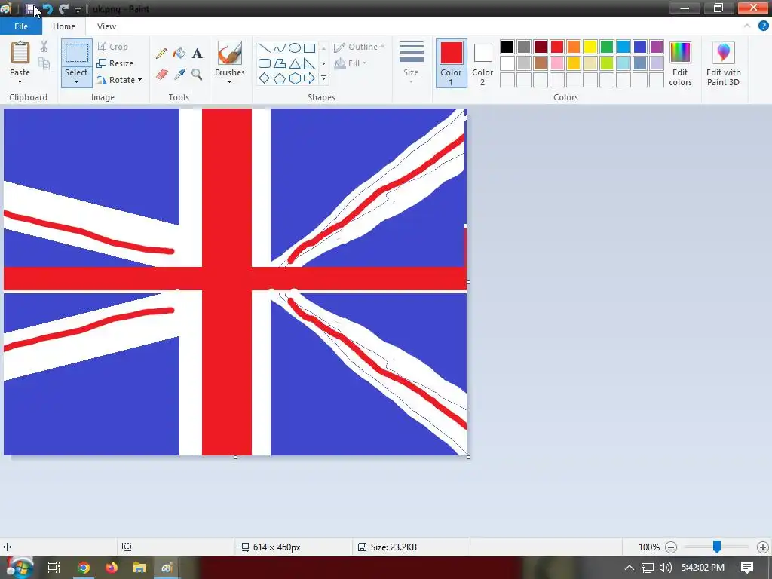Screen dimensions: 772x579
Task: Open the shape Outline dropdown
Action: (360, 47)
